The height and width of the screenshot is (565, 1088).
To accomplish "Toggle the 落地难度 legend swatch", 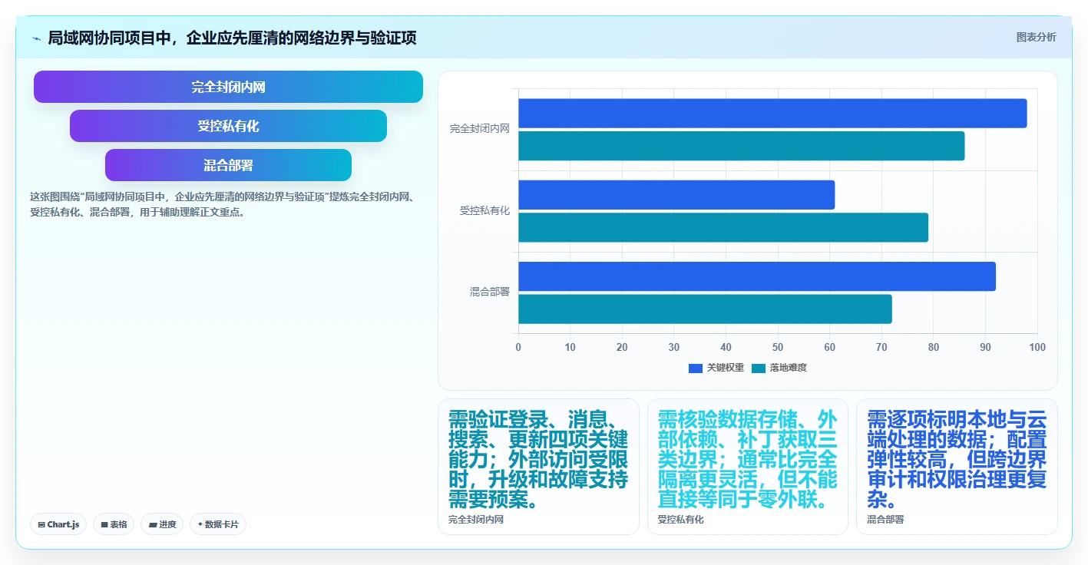I will point(759,368).
